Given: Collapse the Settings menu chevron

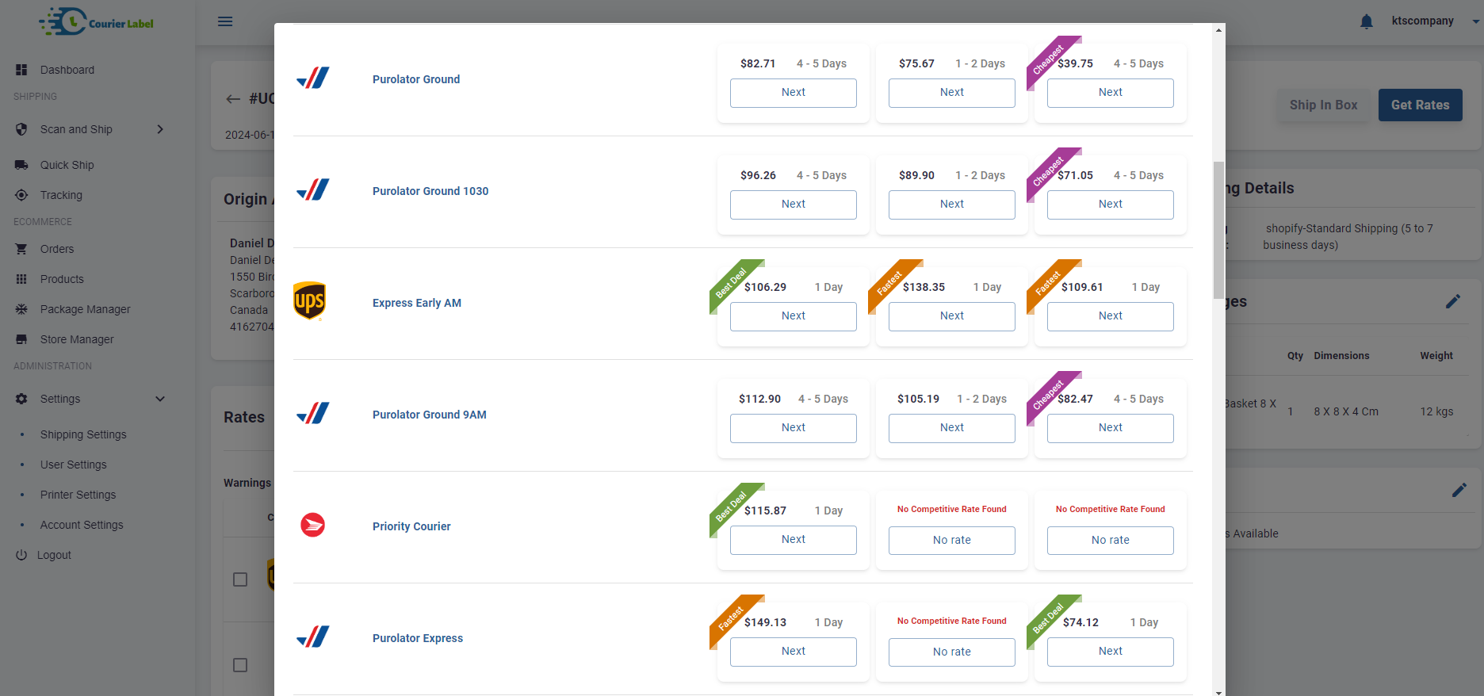Looking at the screenshot, I should pos(160,399).
